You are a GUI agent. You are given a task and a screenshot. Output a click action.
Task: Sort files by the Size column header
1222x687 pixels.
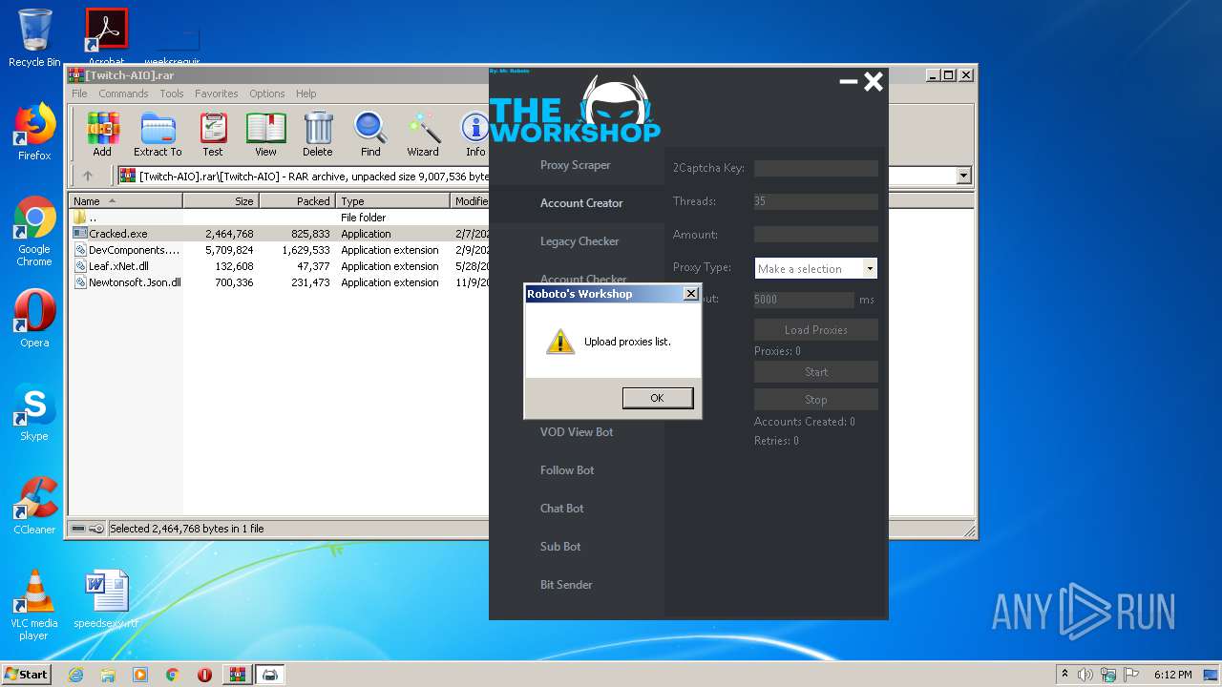click(x=221, y=201)
